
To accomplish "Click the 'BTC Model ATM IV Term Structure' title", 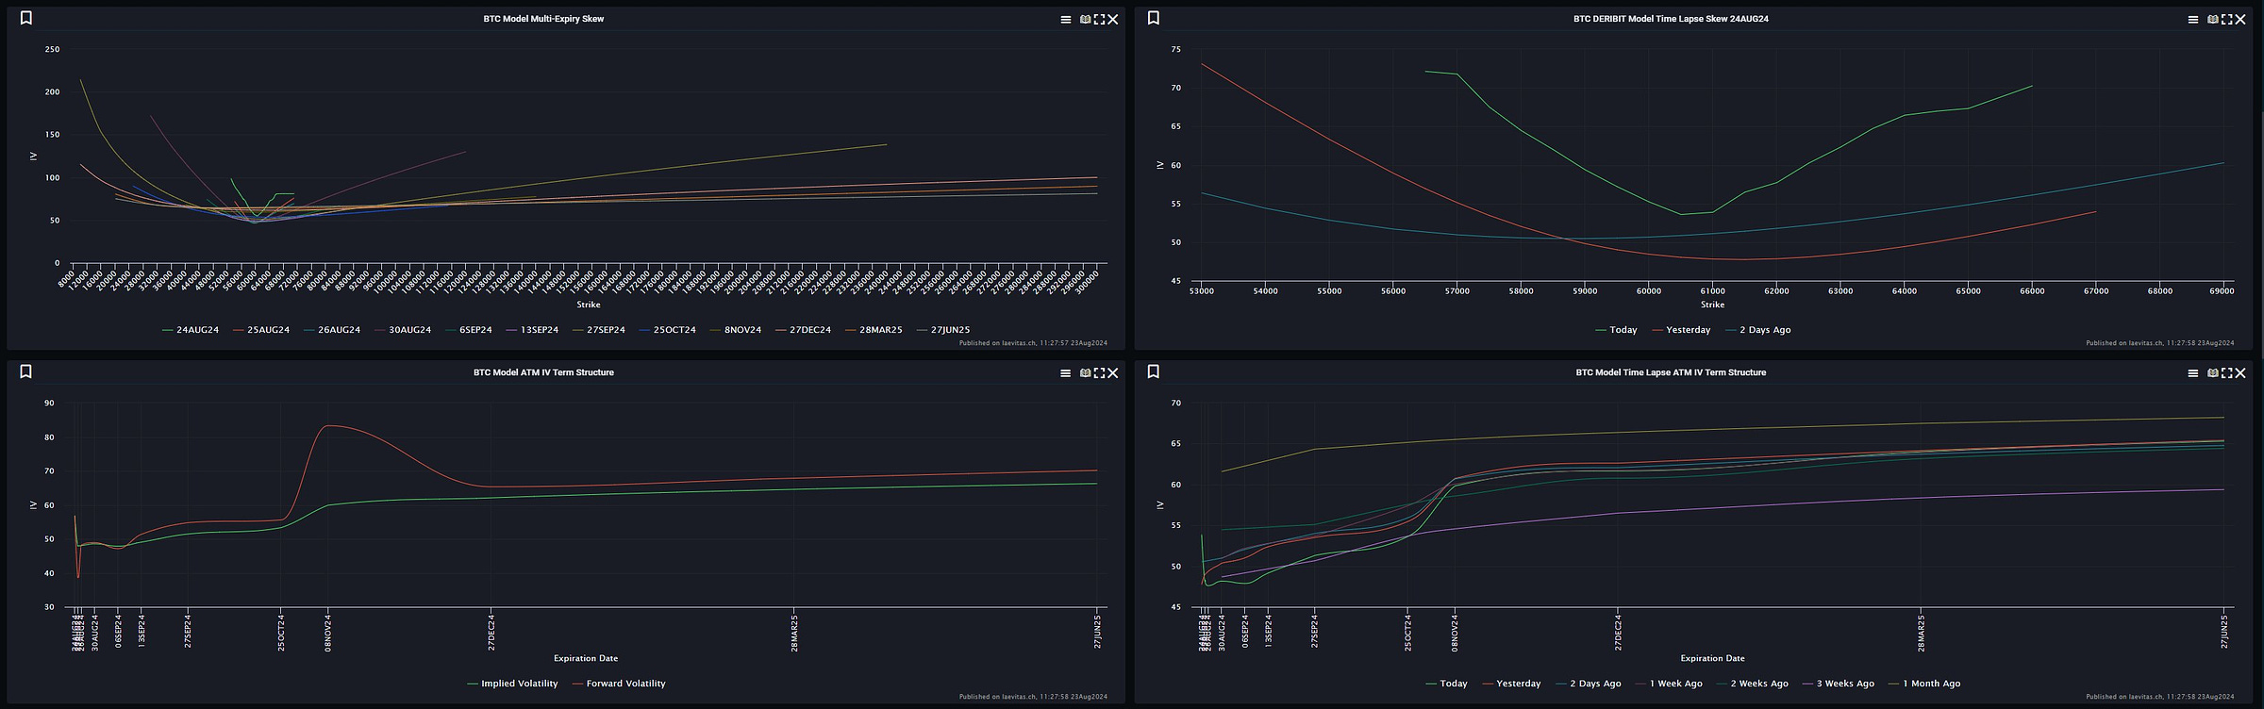I will point(543,372).
